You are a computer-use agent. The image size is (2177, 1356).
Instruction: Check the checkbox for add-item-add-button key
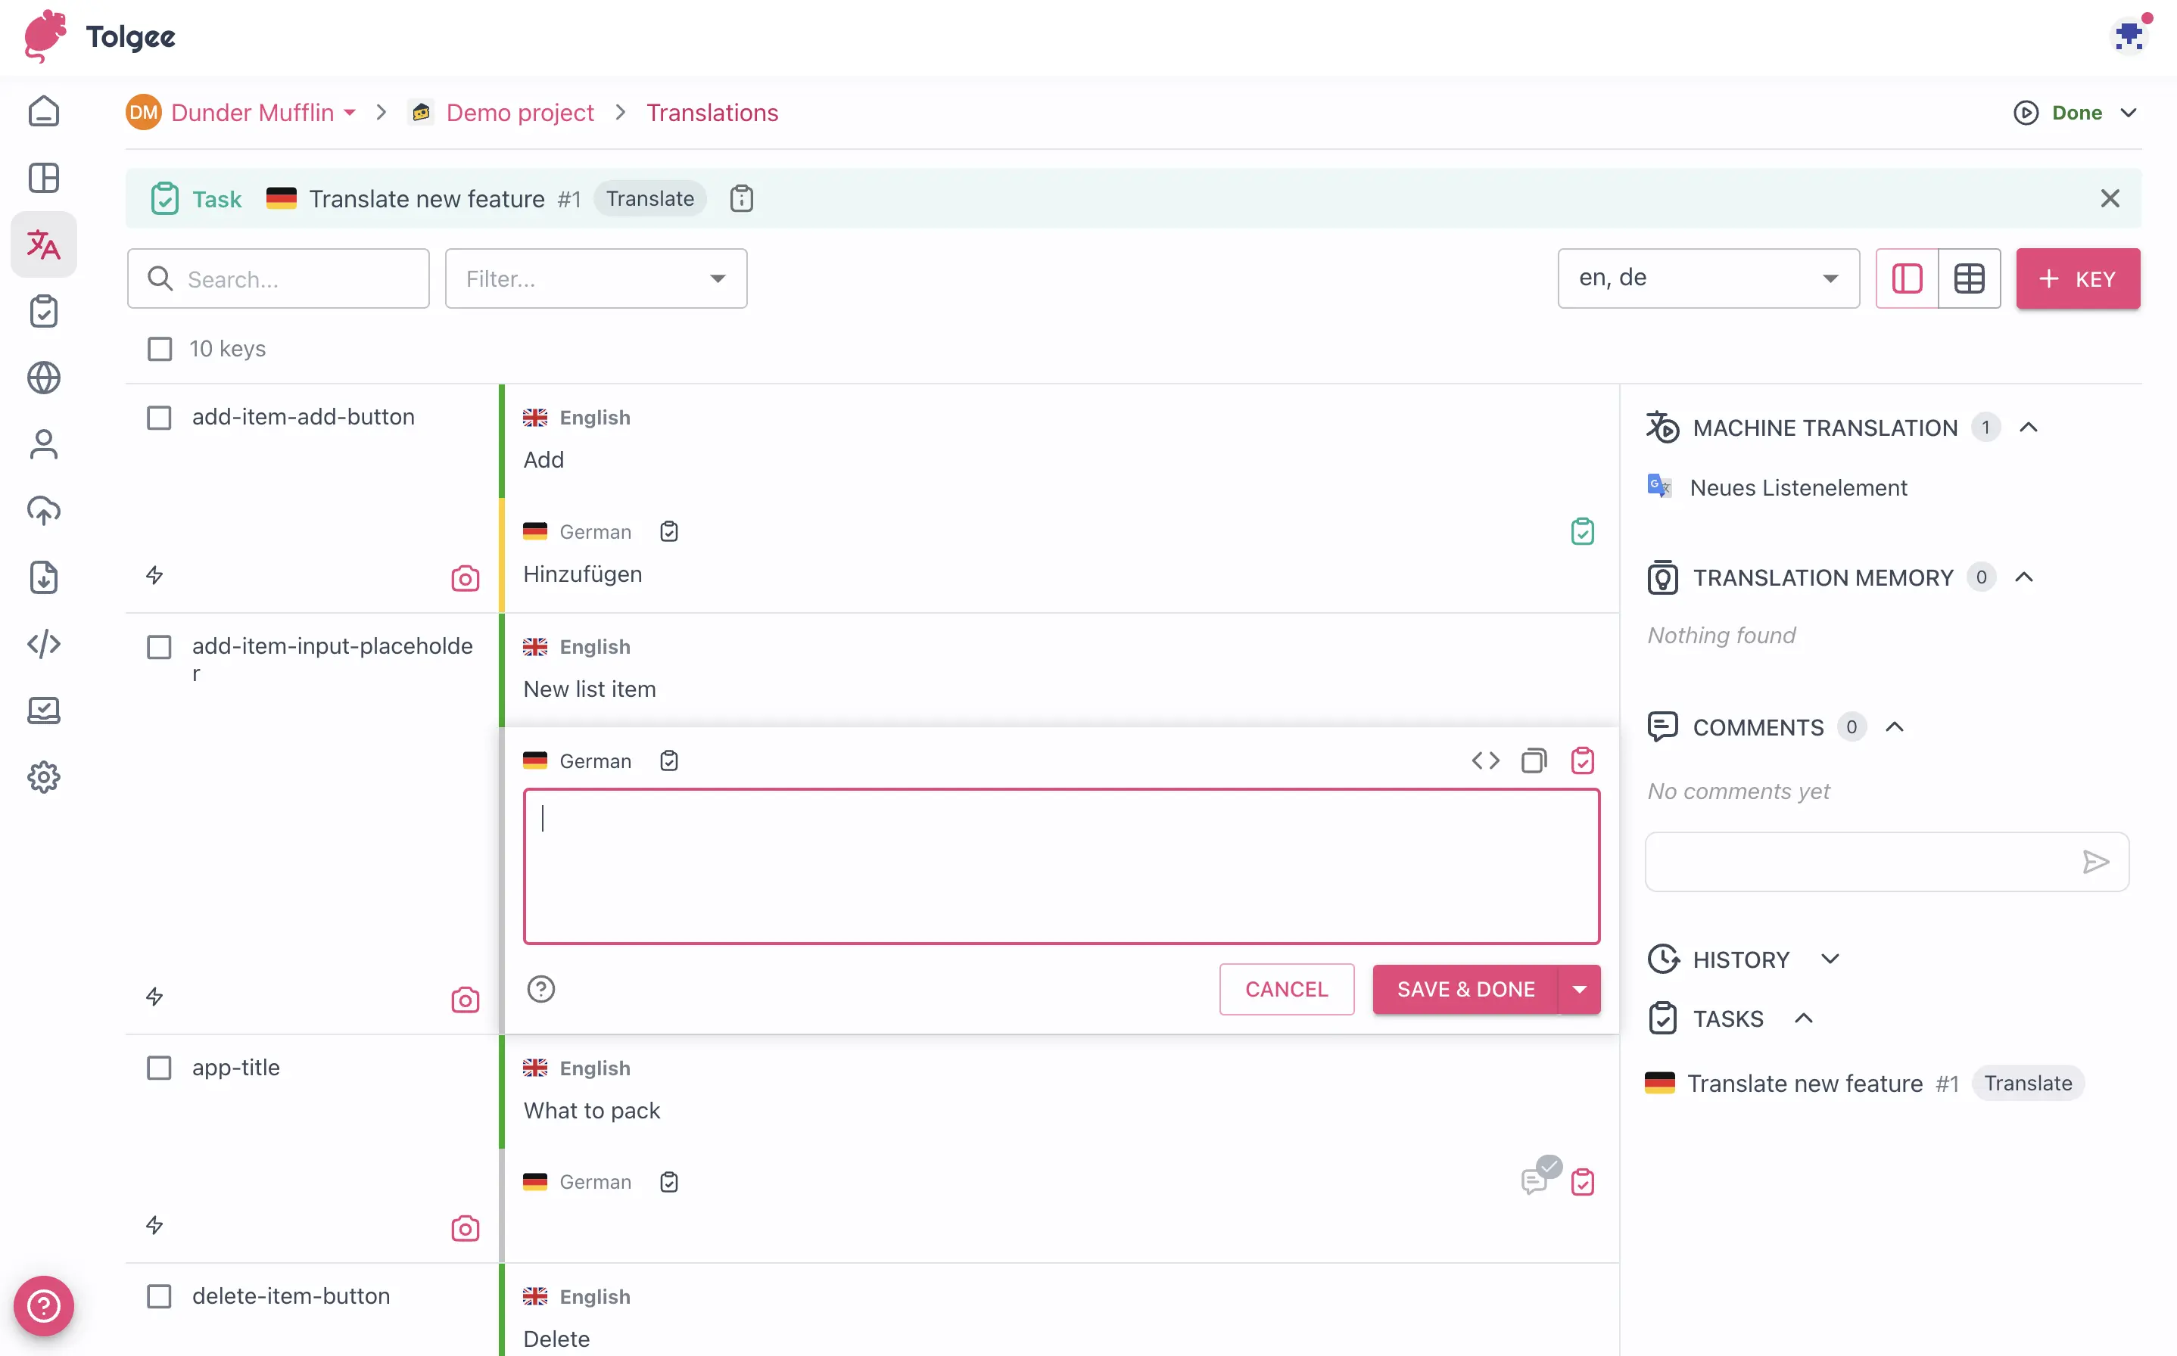(160, 416)
